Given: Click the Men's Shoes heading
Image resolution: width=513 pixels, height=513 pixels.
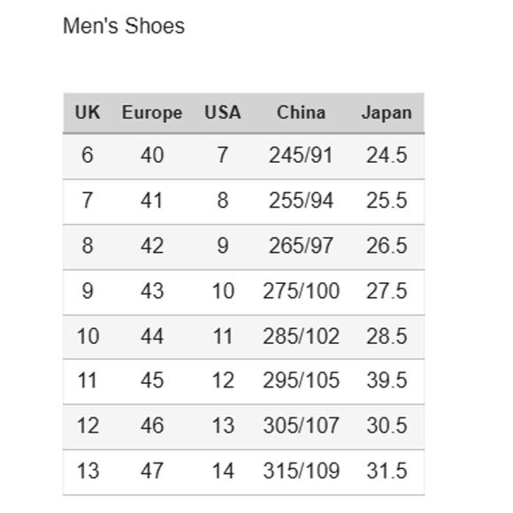Looking at the screenshot, I should point(124,26).
